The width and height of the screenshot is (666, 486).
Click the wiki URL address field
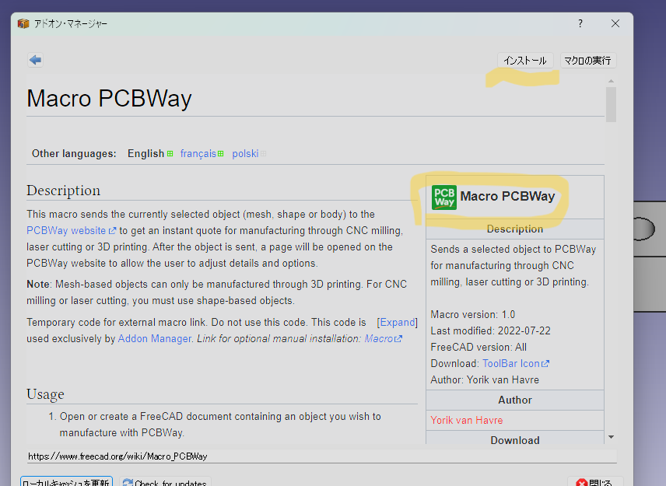click(321, 456)
